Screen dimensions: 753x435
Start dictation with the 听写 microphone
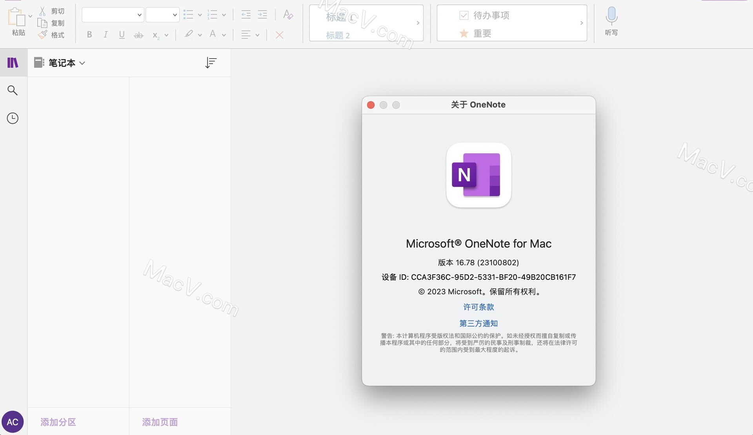(x=611, y=22)
